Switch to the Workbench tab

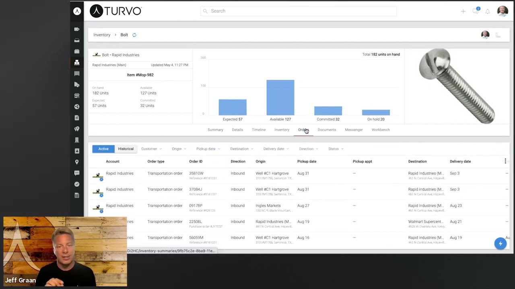click(381, 130)
